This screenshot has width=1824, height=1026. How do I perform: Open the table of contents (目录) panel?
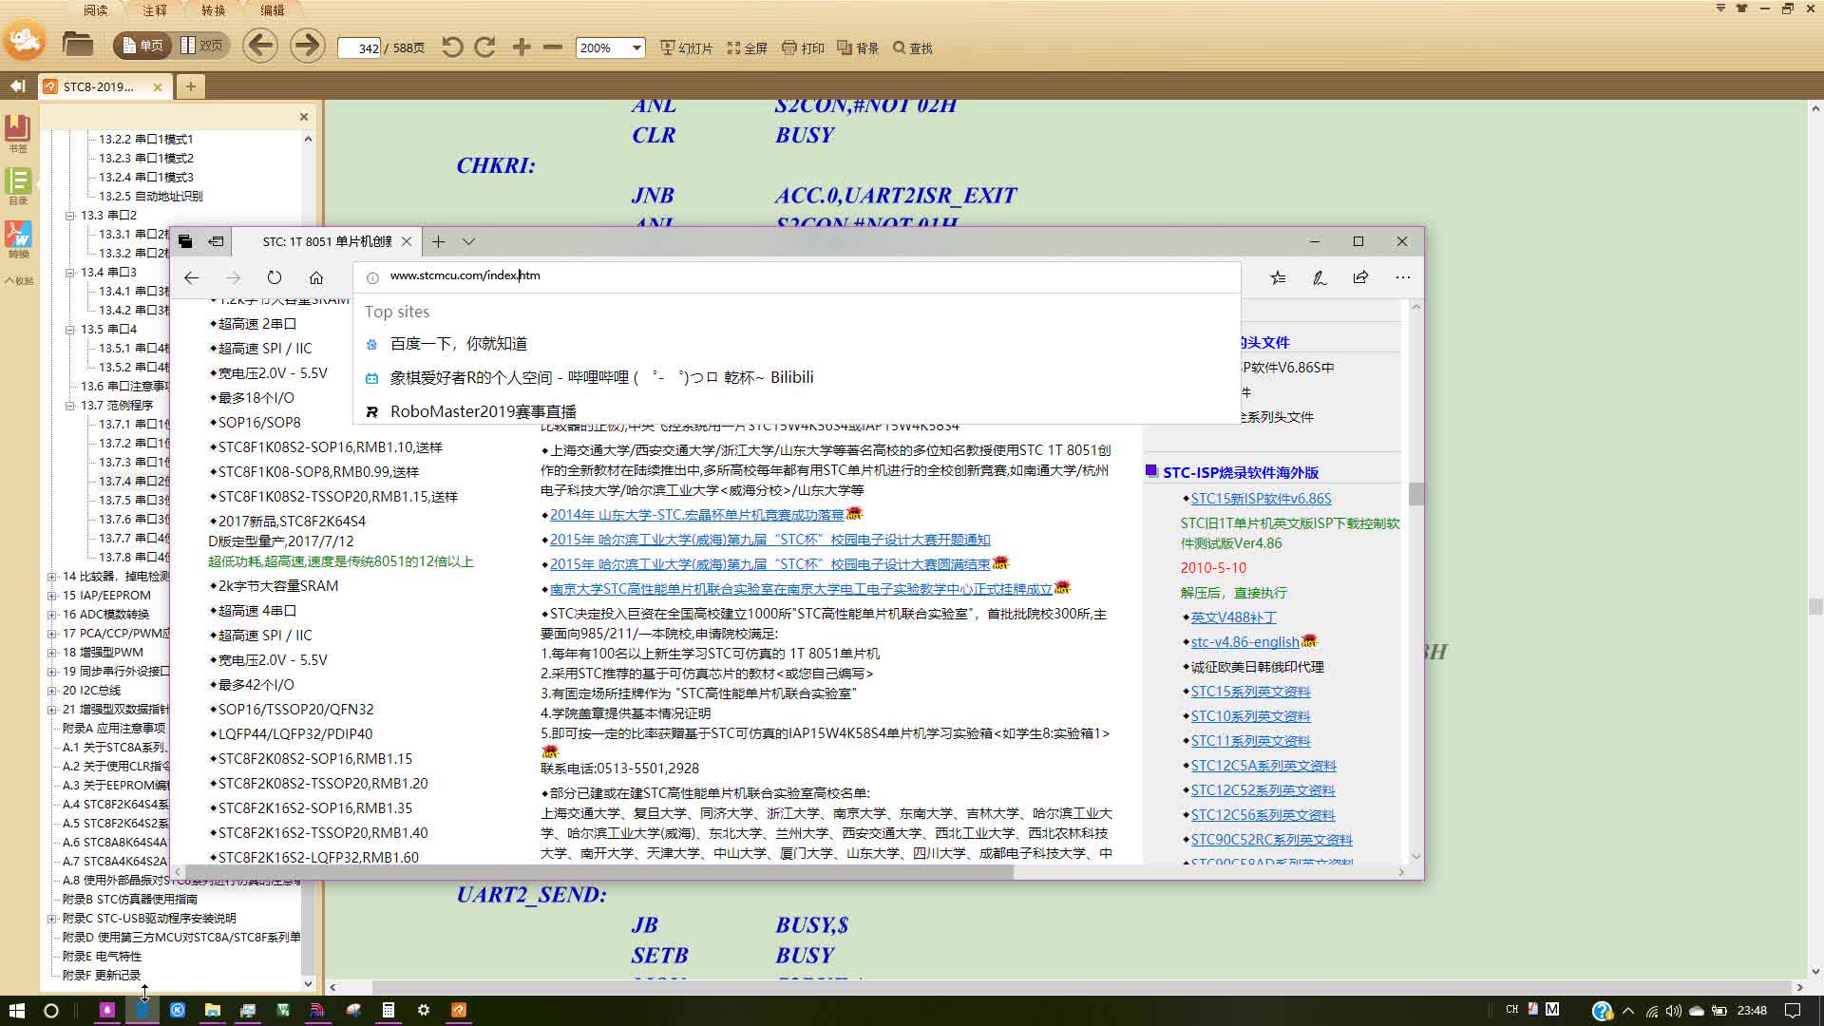pyautogui.click(x=18, y=185)
